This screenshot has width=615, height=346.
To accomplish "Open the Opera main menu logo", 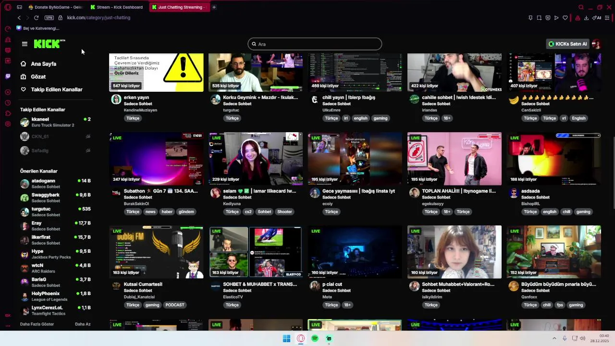I will point(8,7).
